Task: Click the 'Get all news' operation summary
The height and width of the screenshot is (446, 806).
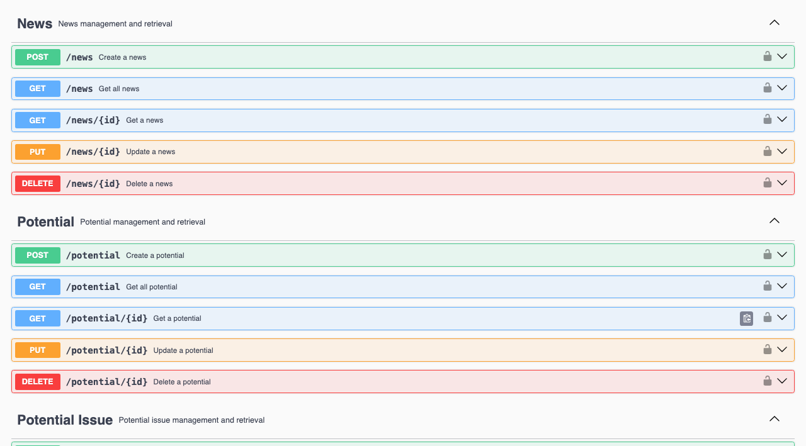Action: pyautogui.click(x=119, y=89)
